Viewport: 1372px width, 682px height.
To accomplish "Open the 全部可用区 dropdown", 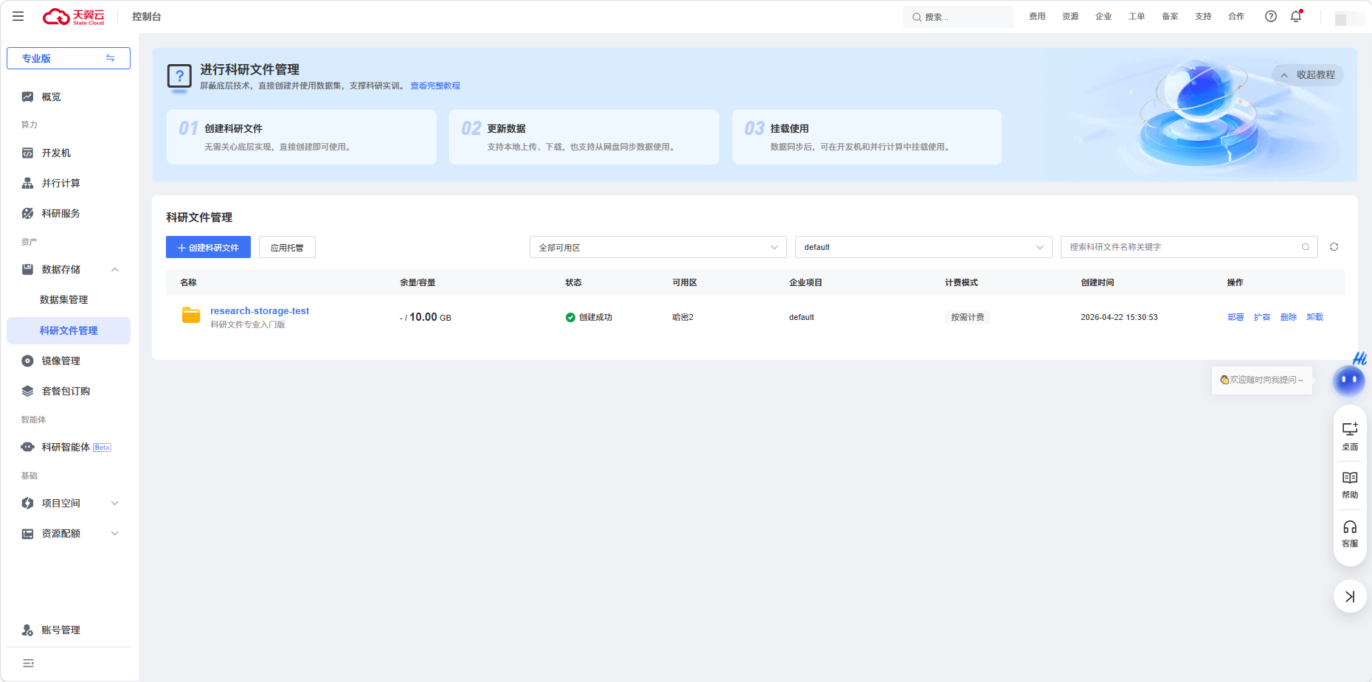I will [658, 247].
